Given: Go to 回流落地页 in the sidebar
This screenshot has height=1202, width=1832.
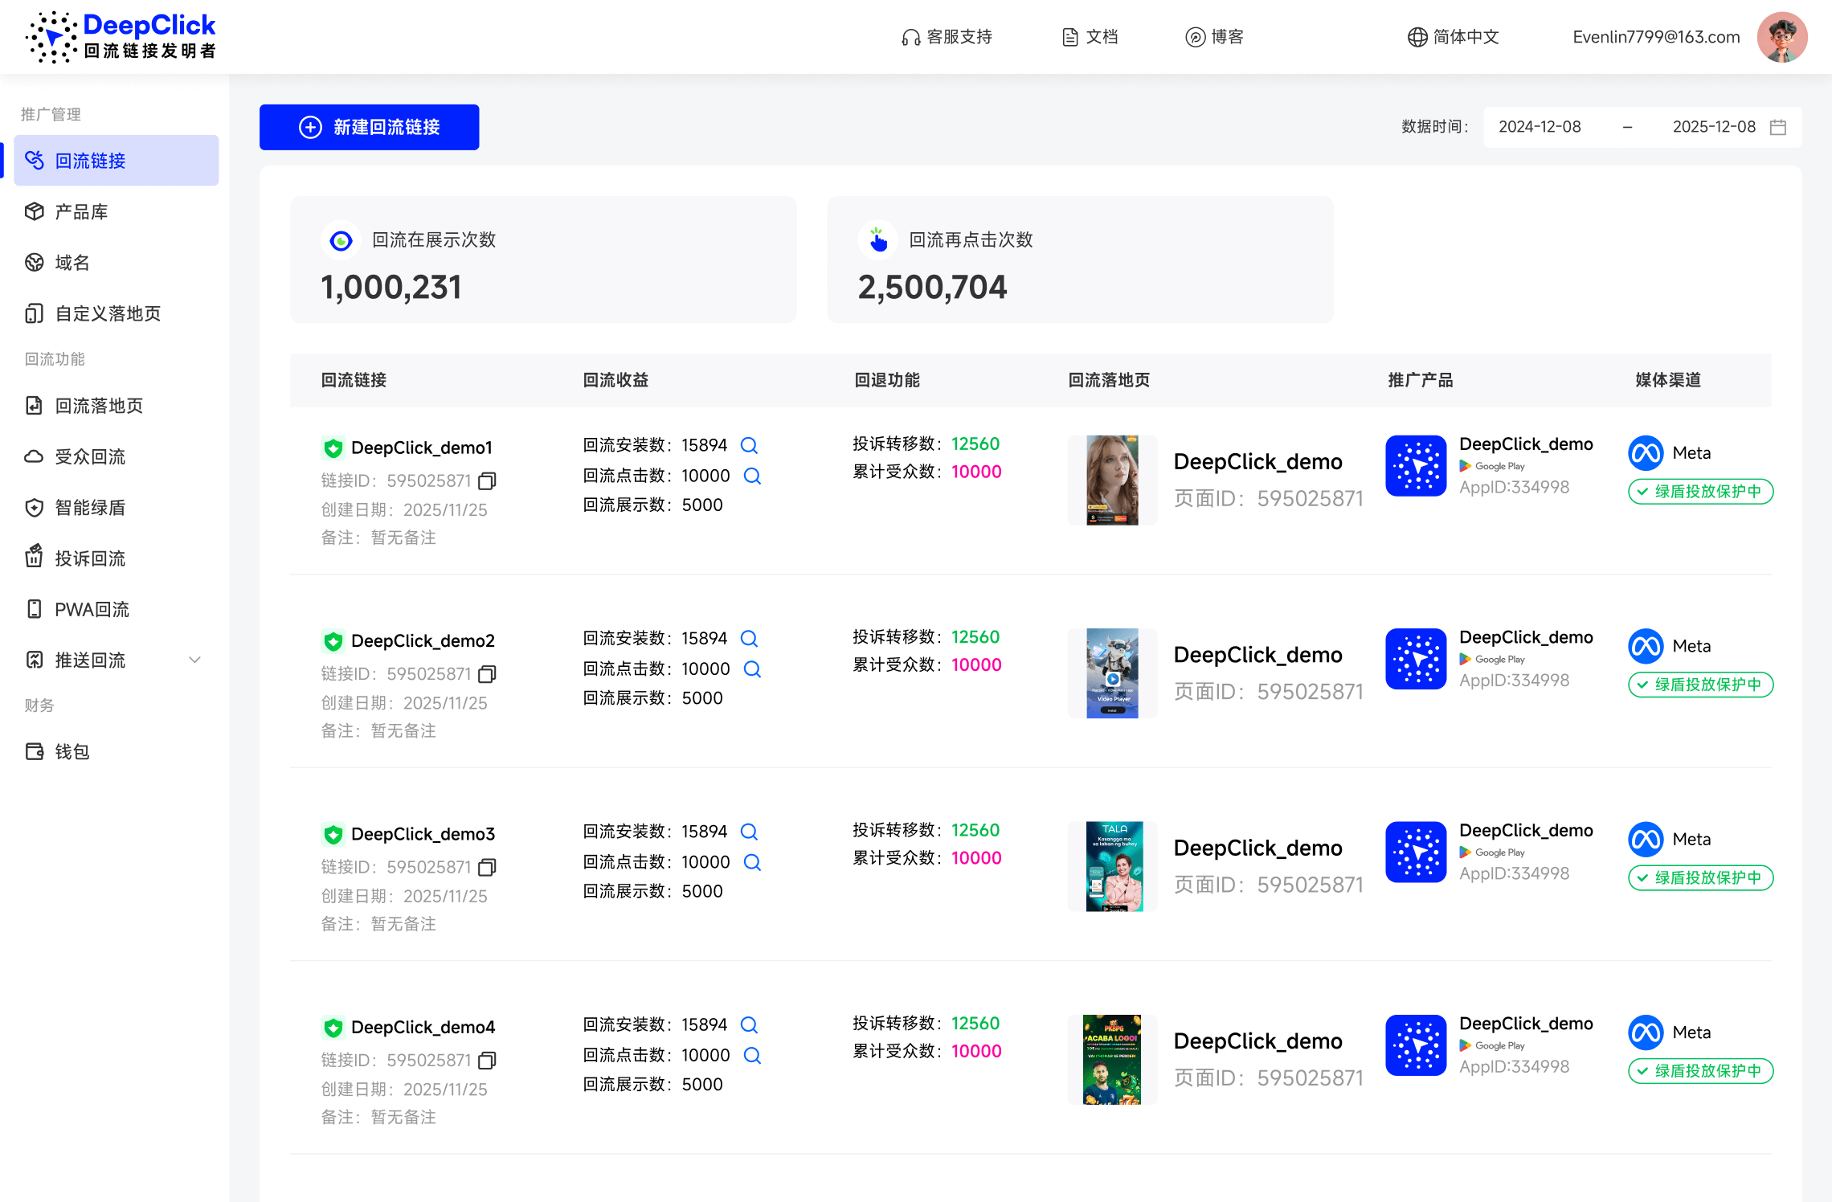Looking at the screenshot, I should pos(99,406).
